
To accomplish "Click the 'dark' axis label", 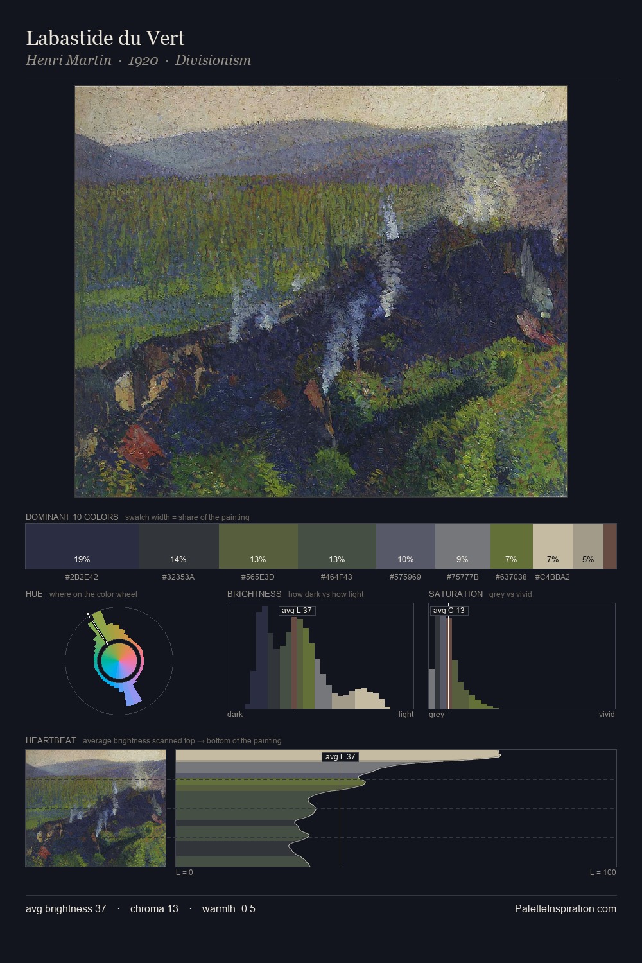I will pos(235,715).
